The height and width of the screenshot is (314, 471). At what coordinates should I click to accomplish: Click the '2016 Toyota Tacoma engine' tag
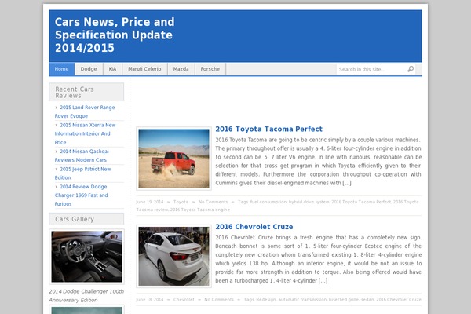200,210
